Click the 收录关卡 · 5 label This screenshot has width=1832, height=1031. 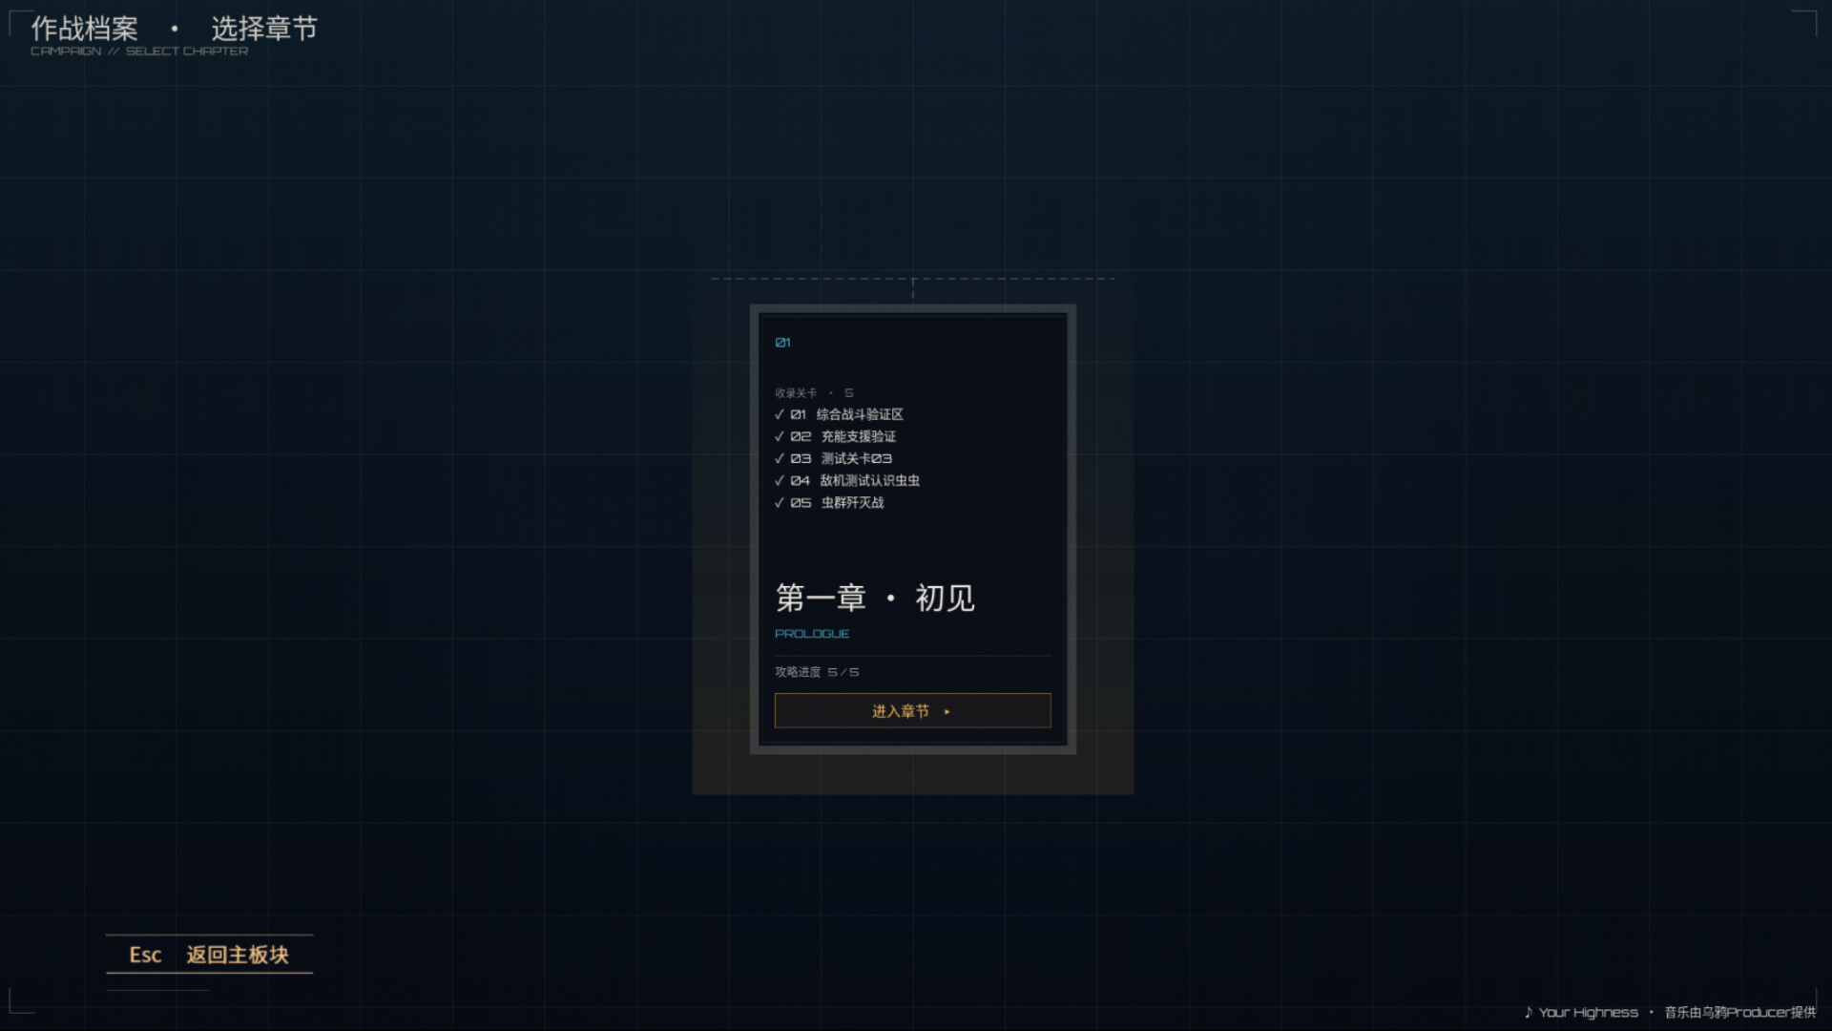click(814, 392)
